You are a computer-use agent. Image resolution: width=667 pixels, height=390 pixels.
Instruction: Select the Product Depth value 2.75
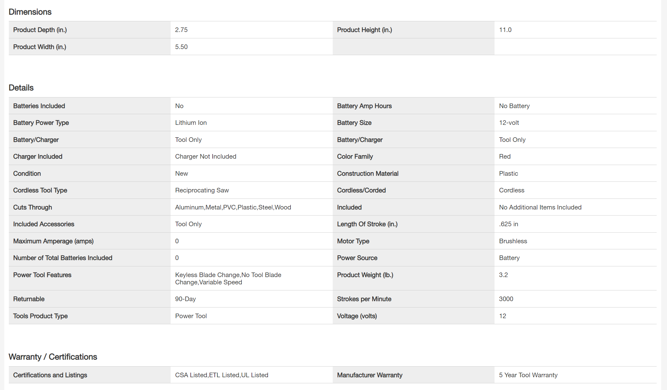coord(181,30)
